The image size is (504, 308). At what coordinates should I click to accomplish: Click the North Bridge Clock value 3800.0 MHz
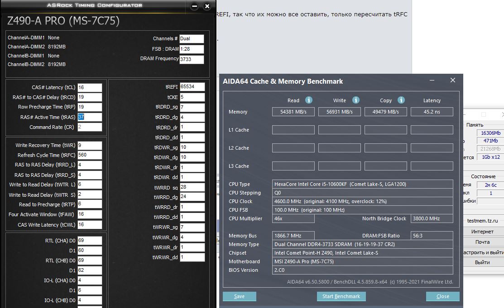[x=432, y=218]
